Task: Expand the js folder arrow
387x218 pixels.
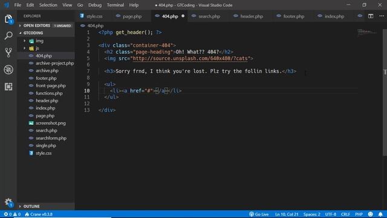Action: click(x=24, y=48)
